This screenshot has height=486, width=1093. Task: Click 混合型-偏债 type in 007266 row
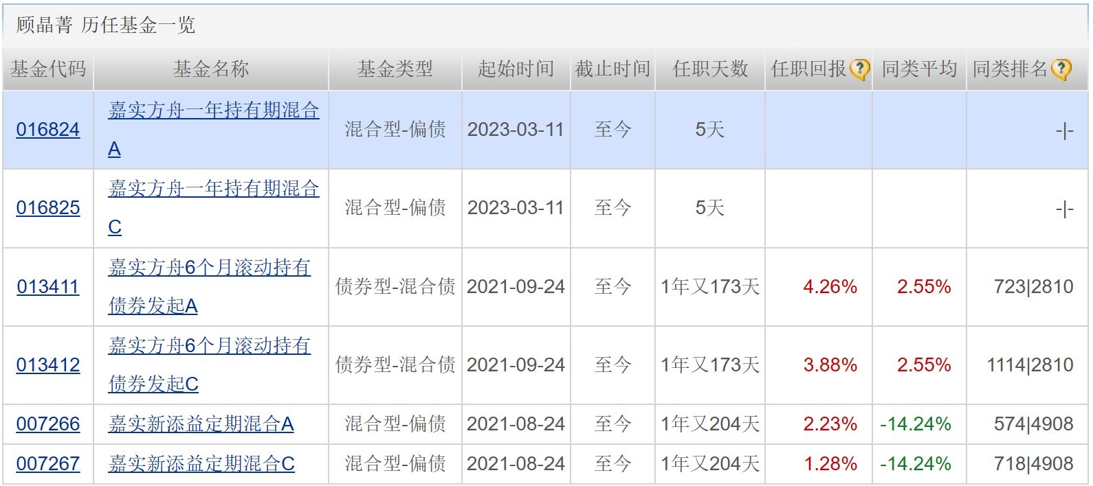395,424
